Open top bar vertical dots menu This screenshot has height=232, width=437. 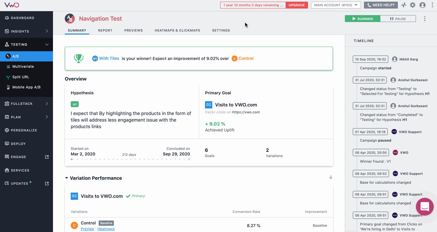click(432, 5)
